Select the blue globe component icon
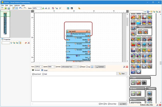Viewport: 162px width, 107px height. [x=139, y=66]
